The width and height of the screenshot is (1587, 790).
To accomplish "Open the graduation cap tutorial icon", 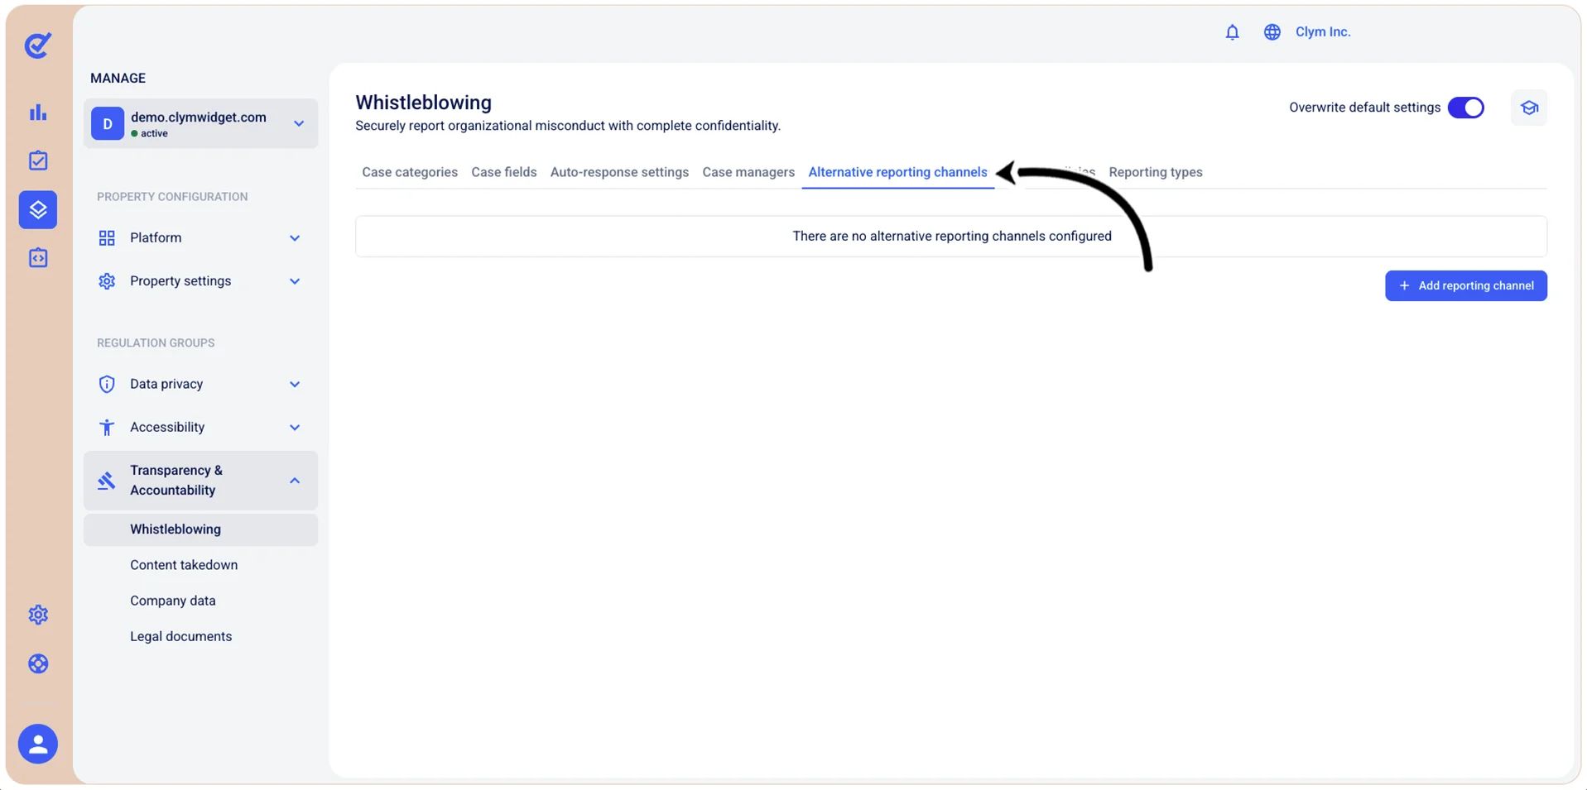I will pyautogui.click(x=1528, y=108).
